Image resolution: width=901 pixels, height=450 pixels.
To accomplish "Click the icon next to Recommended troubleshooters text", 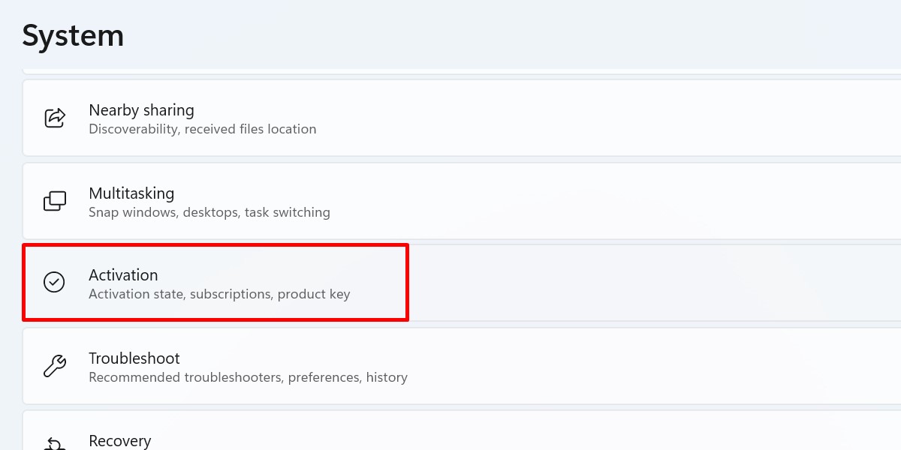I will pos(54,366).
